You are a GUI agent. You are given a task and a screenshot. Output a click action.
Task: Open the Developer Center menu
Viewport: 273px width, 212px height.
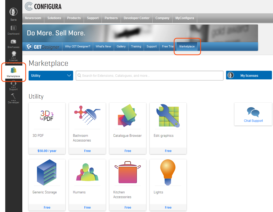pos(137,18)
